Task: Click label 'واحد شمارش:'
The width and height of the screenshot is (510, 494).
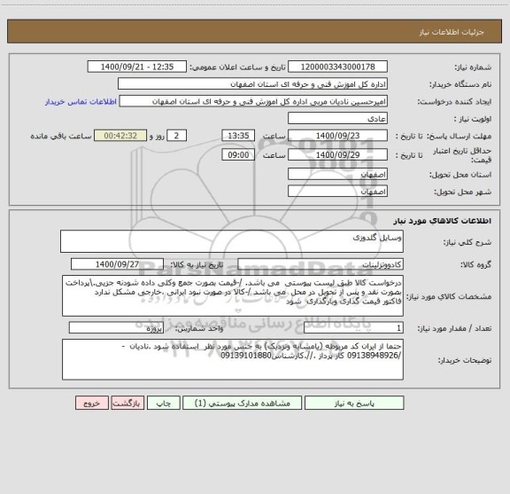Action: pyautogui.click(x=199, y=328)
